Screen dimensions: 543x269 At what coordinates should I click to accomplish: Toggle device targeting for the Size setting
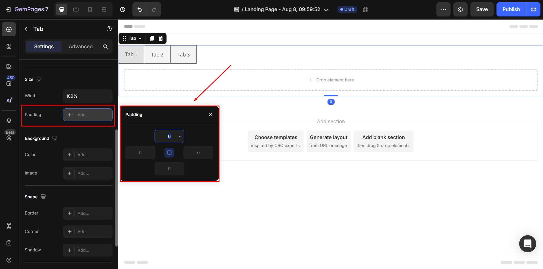[39, 79]
